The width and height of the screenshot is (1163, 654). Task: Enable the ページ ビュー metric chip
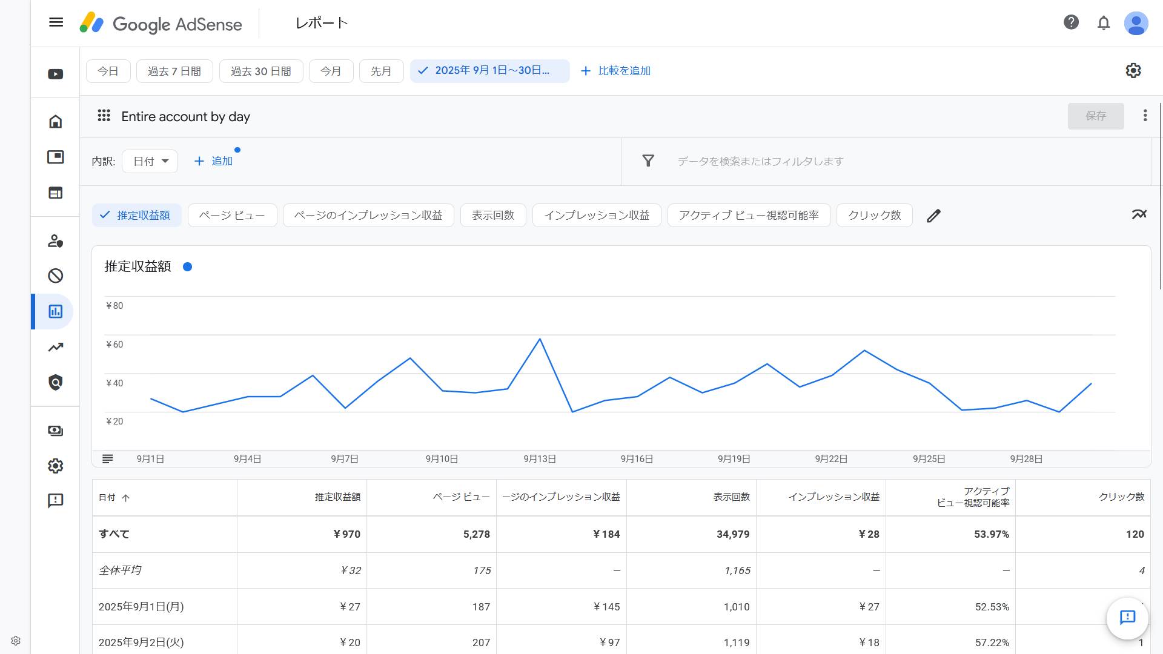click(x=232, y=216)
